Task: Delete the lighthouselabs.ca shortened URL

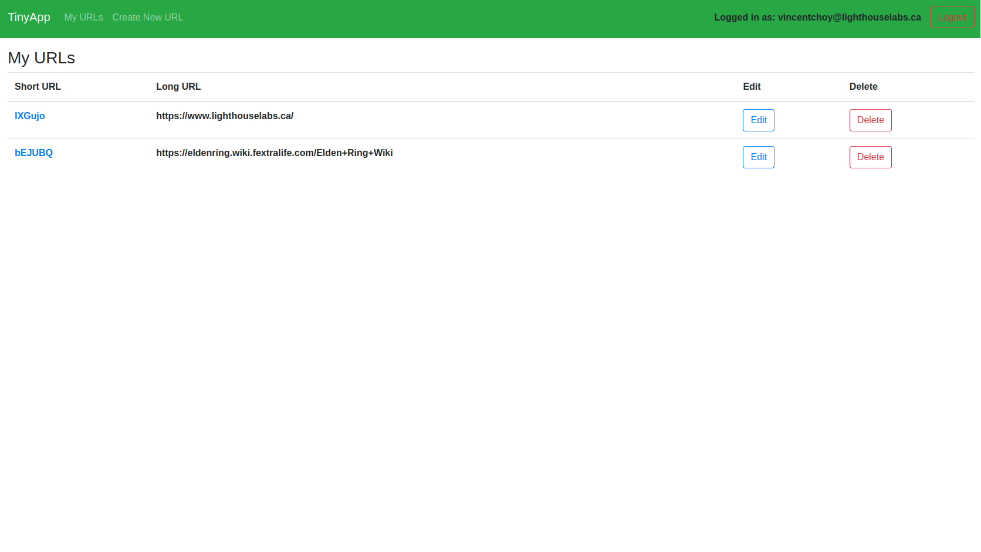Action: 870,120
